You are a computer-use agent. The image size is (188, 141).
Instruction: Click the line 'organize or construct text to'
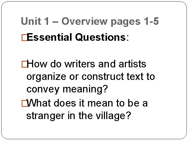[91, 77]
